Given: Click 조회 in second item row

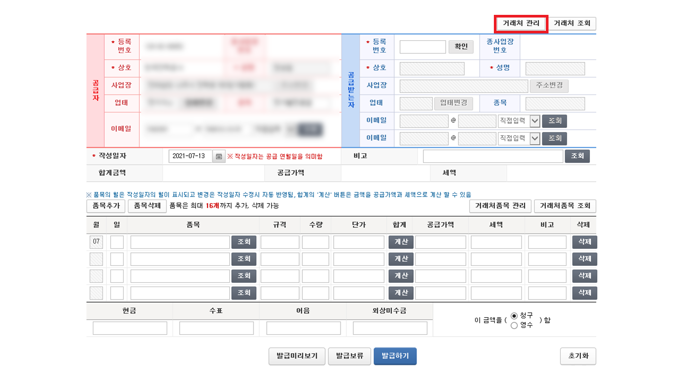Looking at the screenshot, I should 244,259.
